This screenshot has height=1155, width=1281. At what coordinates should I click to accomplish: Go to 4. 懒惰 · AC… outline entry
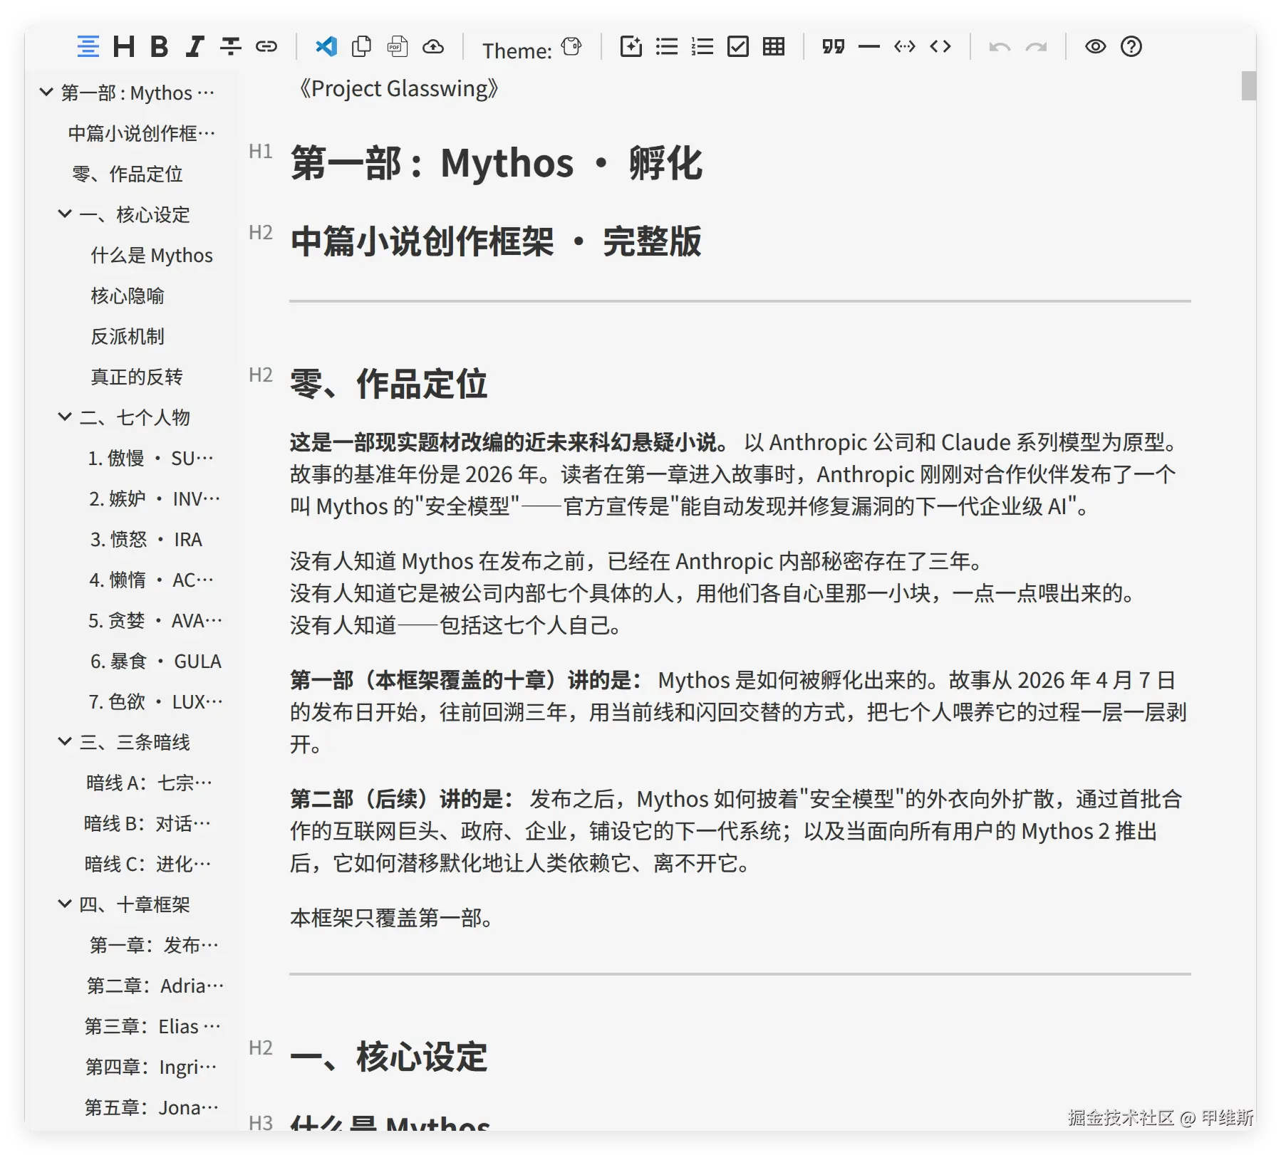point(151,580)
